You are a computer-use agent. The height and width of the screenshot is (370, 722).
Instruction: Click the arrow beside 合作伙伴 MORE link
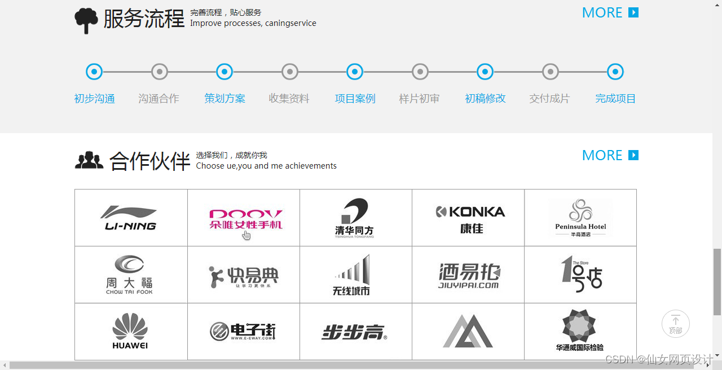pyautogui.click(x=634, y=155)
